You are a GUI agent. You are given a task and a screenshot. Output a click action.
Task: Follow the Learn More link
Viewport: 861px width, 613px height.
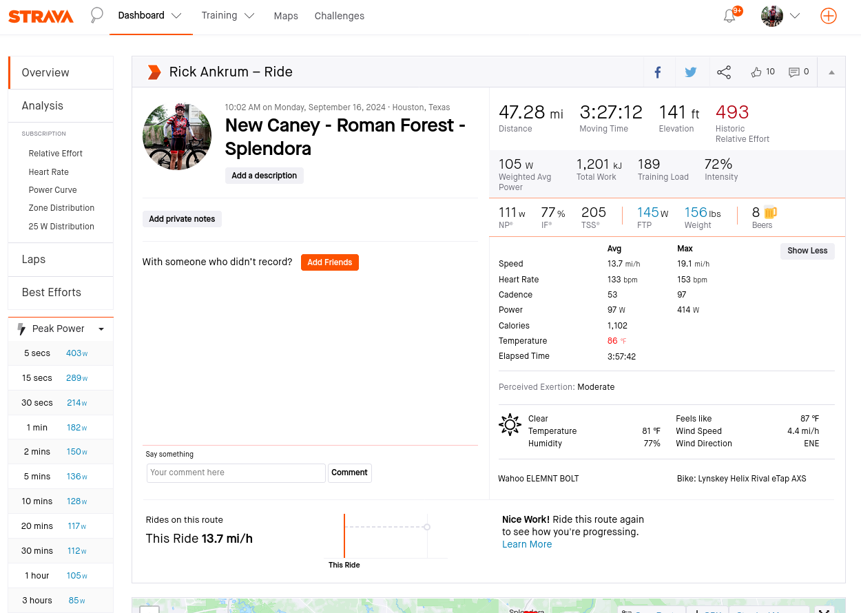click(x=527, y=544)
